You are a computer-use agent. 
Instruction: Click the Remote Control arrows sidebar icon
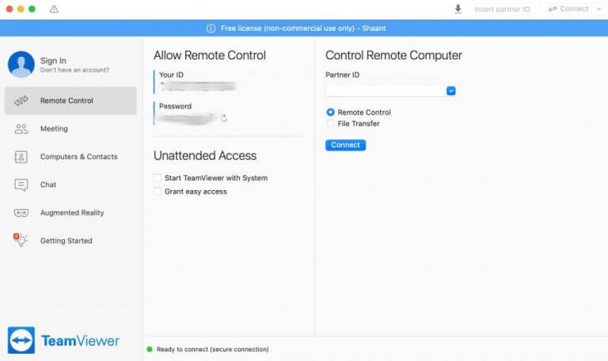pyautogui.click(x=21, y=101)
